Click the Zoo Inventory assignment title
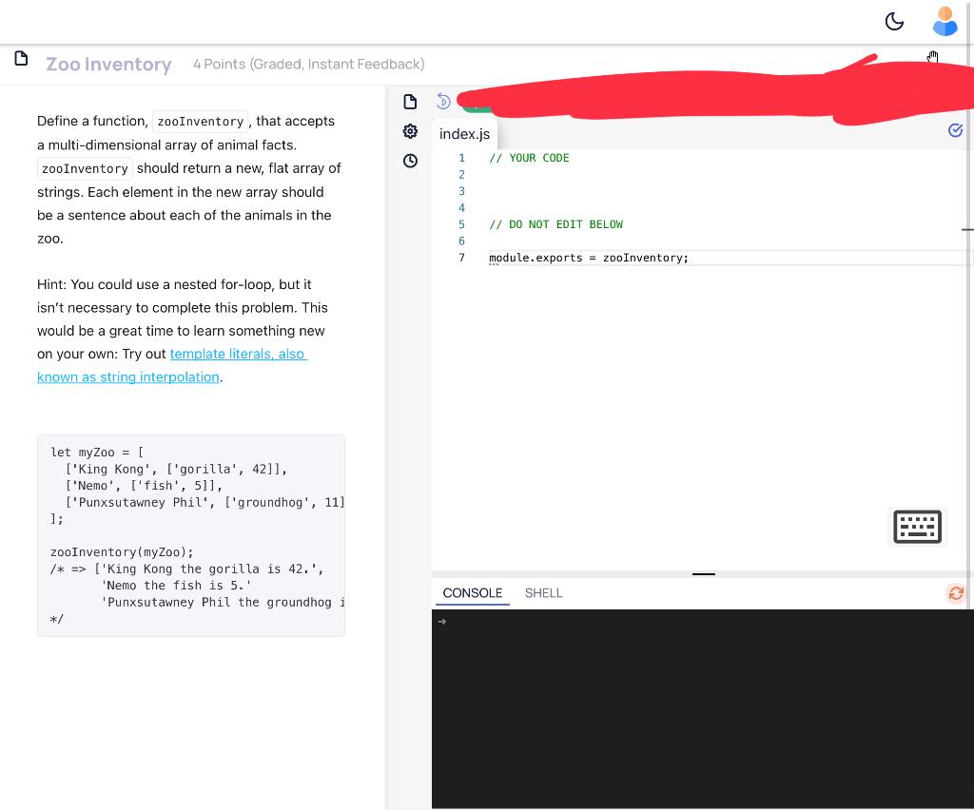 108,64
